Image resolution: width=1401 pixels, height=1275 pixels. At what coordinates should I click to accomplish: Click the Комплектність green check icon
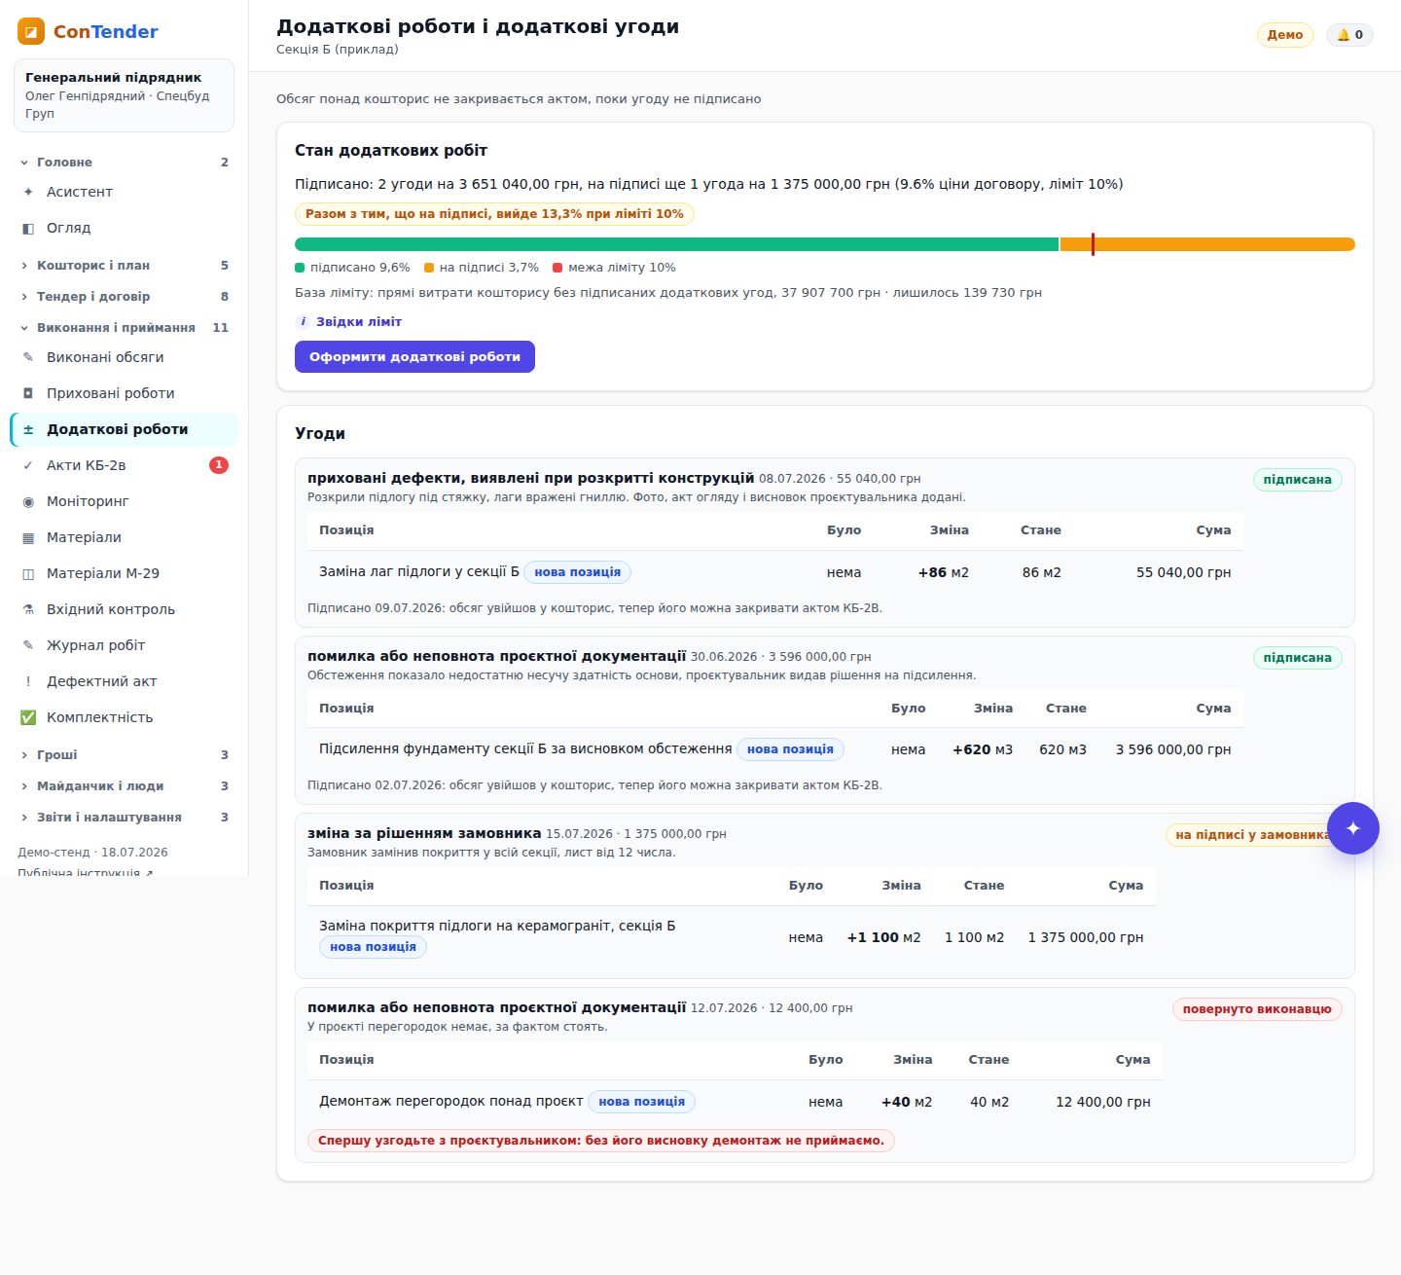[28, 717]
